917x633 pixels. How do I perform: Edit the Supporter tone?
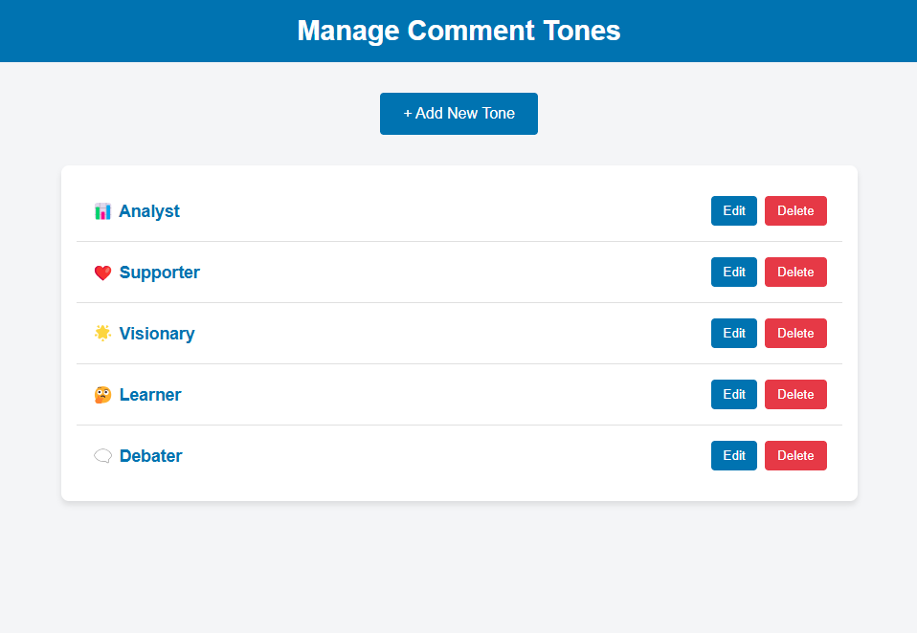pyautogui.click(x=733, y=273)
